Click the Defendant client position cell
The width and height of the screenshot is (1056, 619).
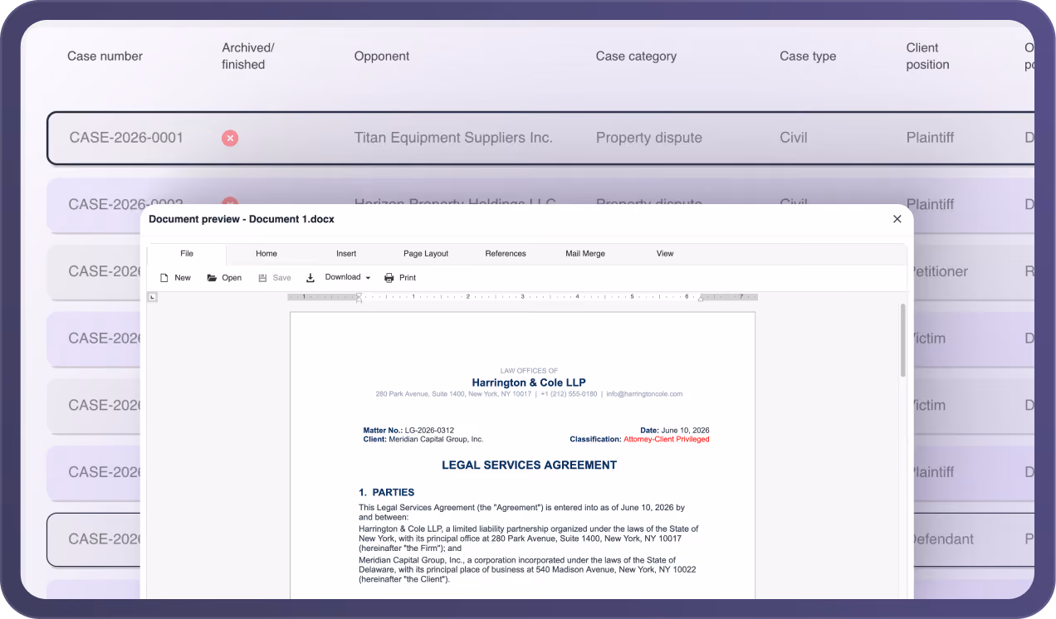click(x=943, y=539)
